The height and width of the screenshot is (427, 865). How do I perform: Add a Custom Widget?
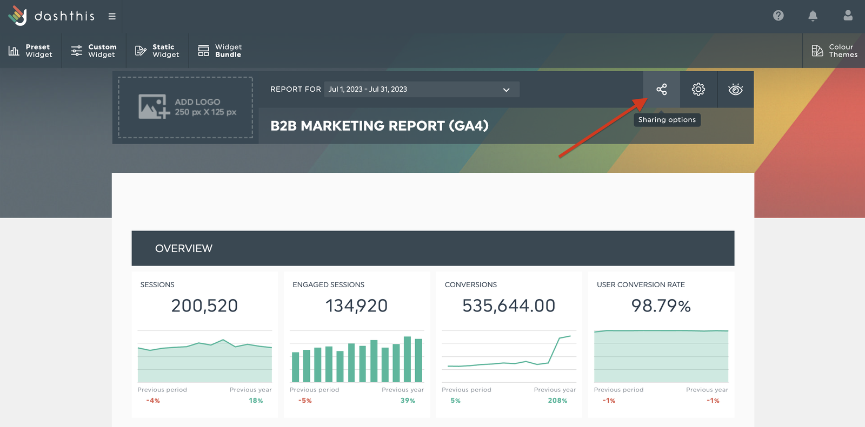(94, 51)
